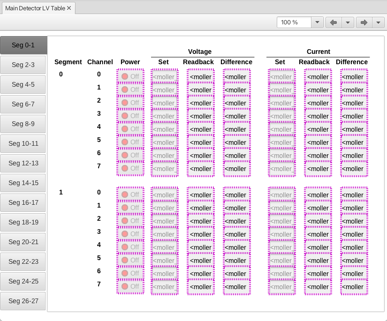This screenshot has height=321, width=387.
Task: Switch to the Seg 2-3 tab
Action: click(x=23, y=65)
